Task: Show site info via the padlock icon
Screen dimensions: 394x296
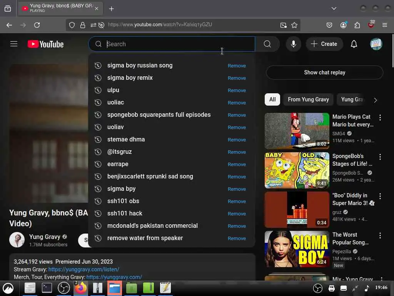Action: 83,25
